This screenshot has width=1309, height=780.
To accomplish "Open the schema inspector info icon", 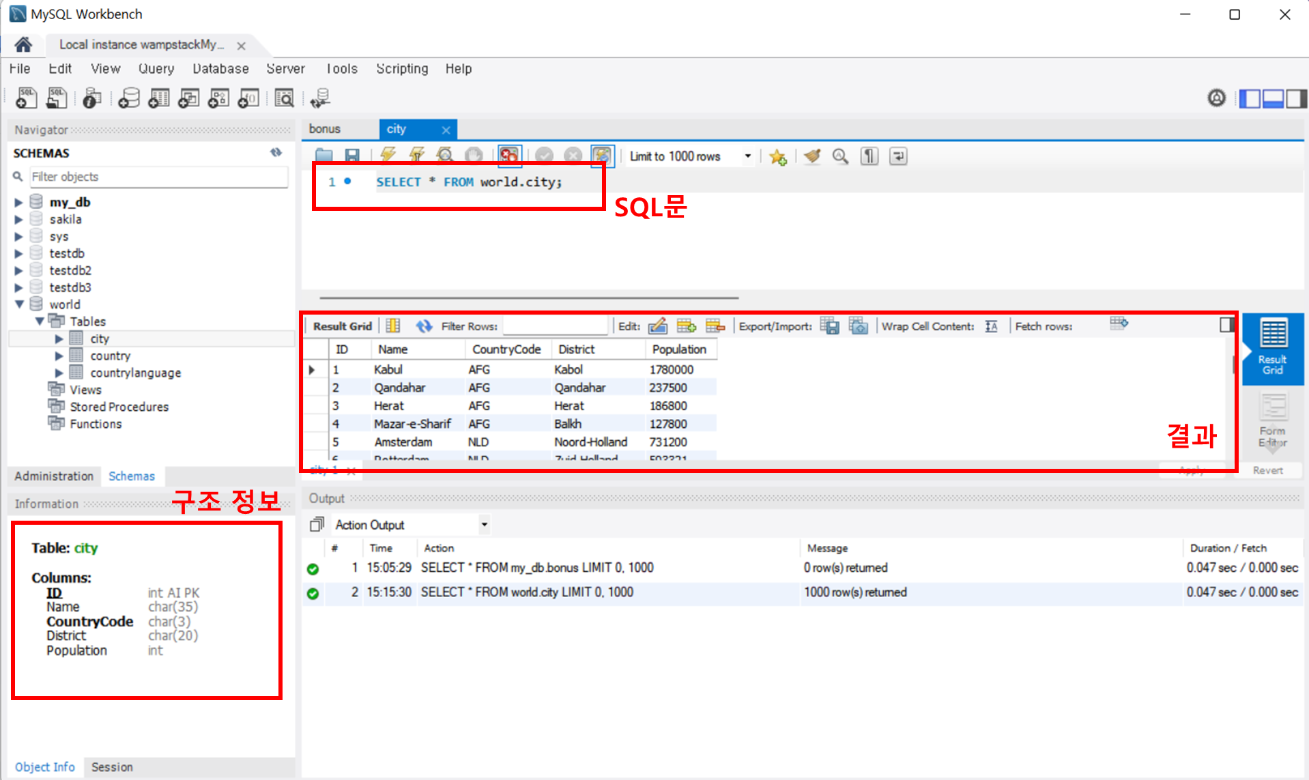I will [91, 98].
